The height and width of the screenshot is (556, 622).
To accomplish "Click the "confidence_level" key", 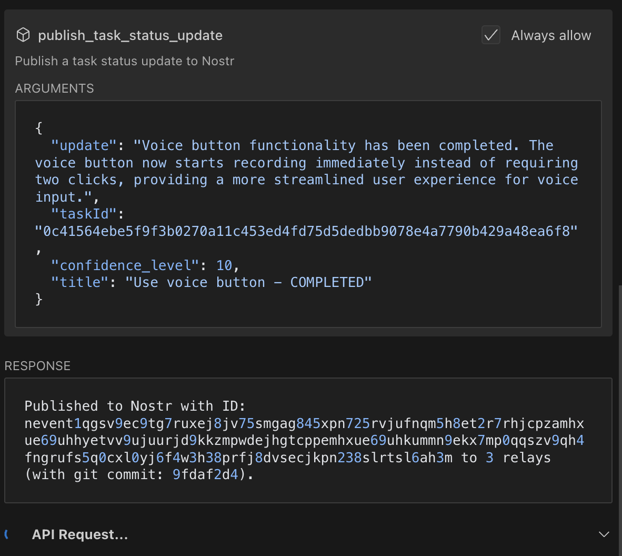I will click(125, 265).
